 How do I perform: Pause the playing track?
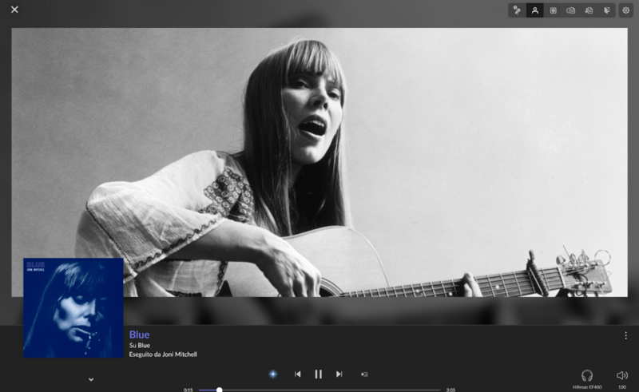click(318, 374)
